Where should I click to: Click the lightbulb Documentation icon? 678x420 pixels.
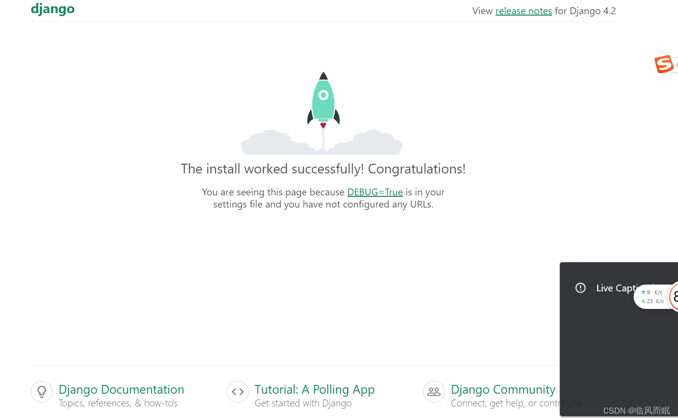tap(41, 392)
